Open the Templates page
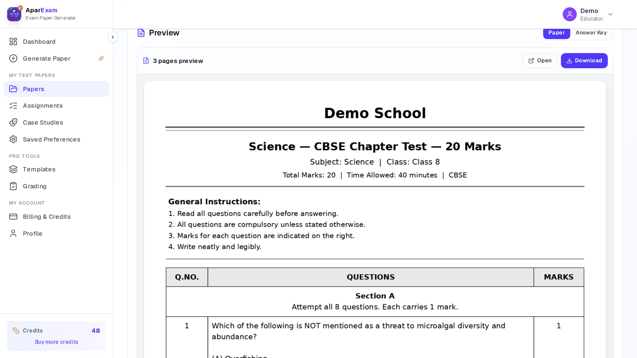 (56, 169)
